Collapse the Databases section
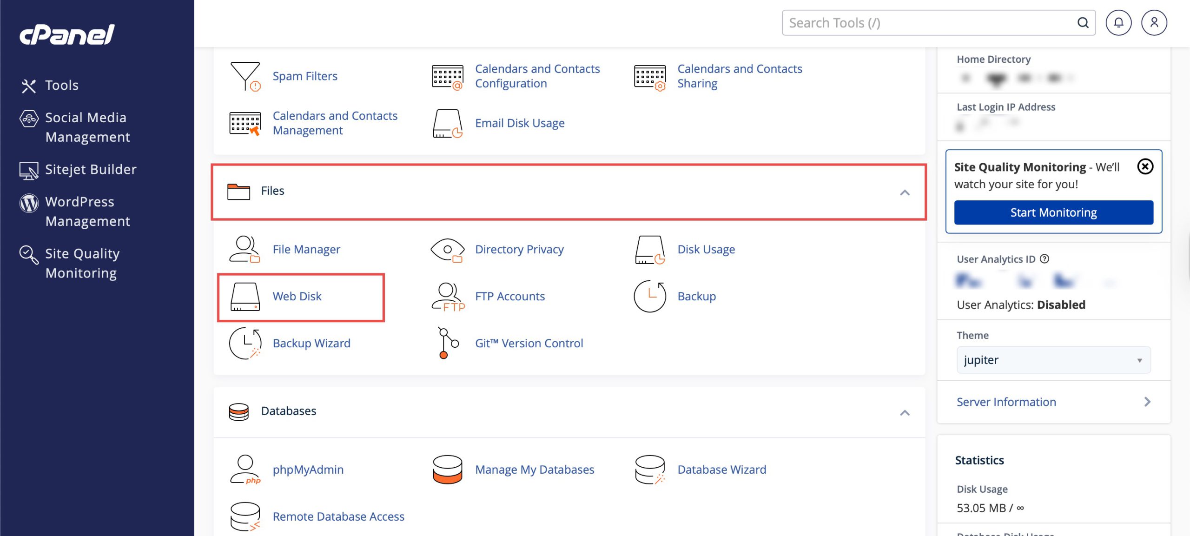Image resolution: width=1190 pixels, height=536 pixels. tap(905, 413)
